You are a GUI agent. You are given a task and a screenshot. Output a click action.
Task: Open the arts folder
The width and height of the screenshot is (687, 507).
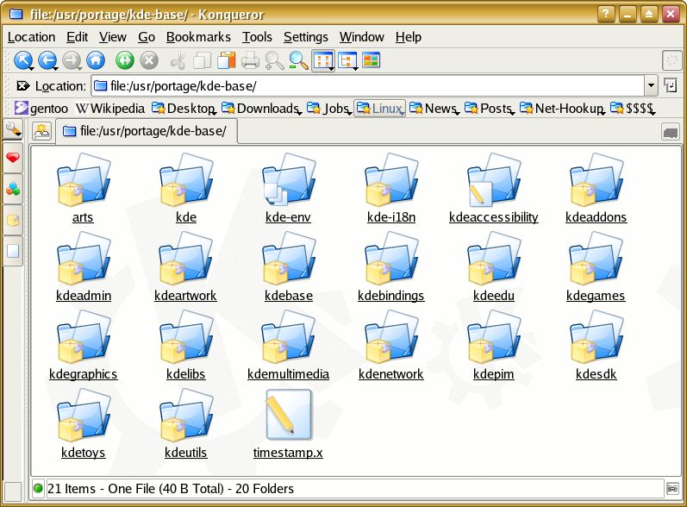83,189
